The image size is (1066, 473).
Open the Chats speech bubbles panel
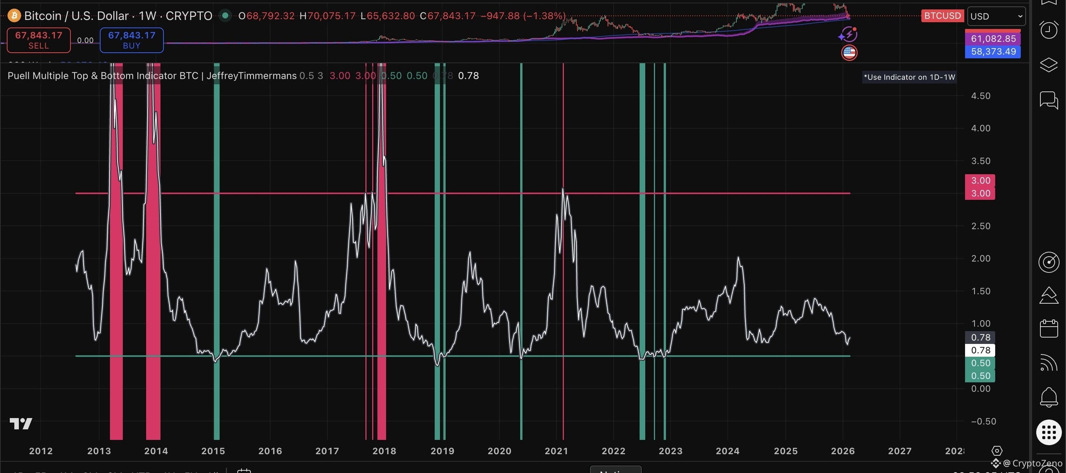1048,100
